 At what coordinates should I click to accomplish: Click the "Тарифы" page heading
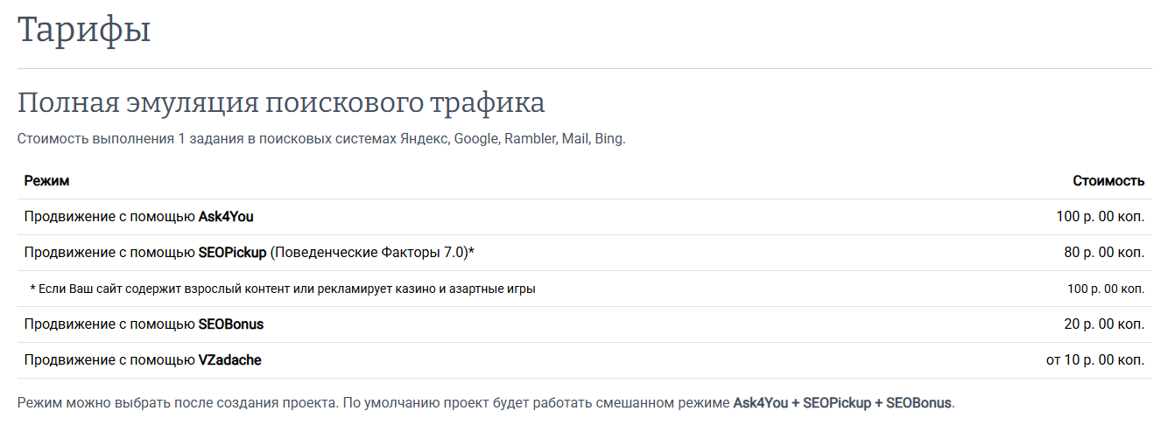[x=84, y=31]
